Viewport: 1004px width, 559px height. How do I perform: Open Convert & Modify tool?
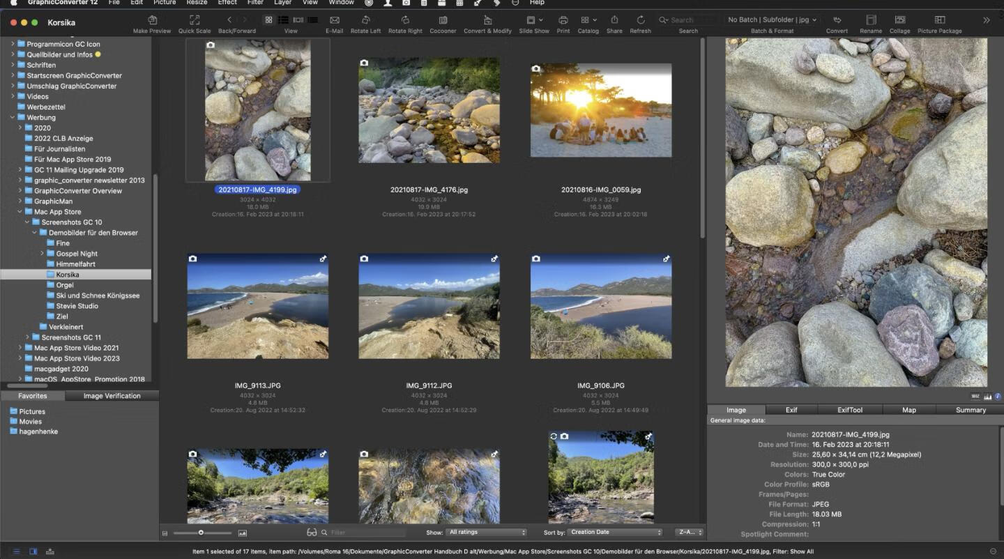tap(487, 20)
